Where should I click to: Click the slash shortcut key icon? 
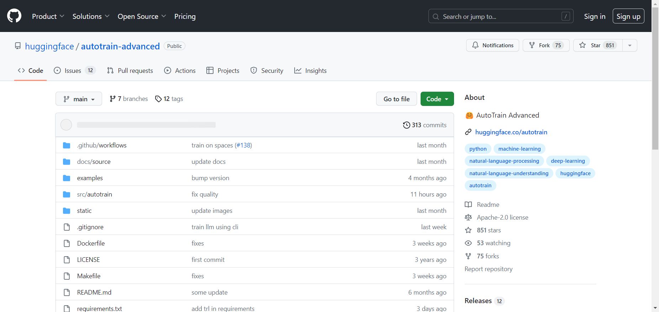pyautogui.click(x=566, y=16)
